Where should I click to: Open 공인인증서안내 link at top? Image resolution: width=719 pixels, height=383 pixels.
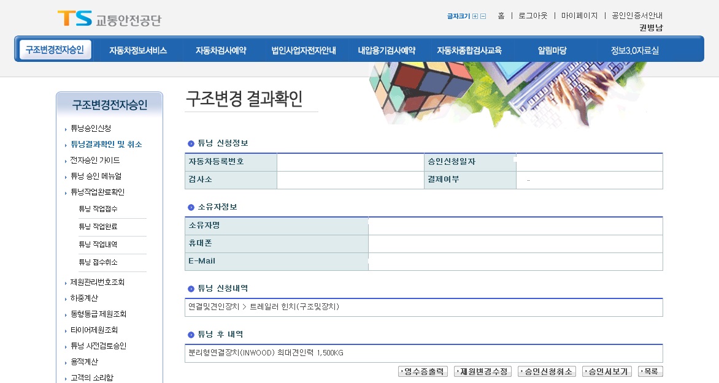[637, 16]
